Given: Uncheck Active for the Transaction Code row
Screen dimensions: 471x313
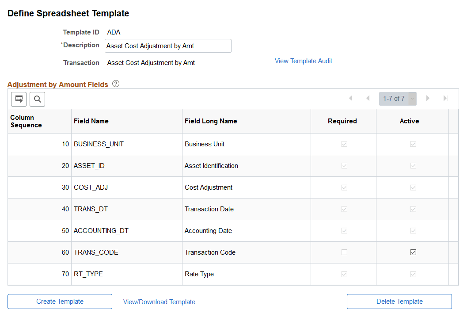Looking at the screenshot, I should click(413, 252).
